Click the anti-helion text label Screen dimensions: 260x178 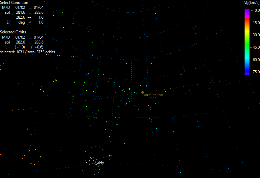pyautogui.click(x=154, y=95)
